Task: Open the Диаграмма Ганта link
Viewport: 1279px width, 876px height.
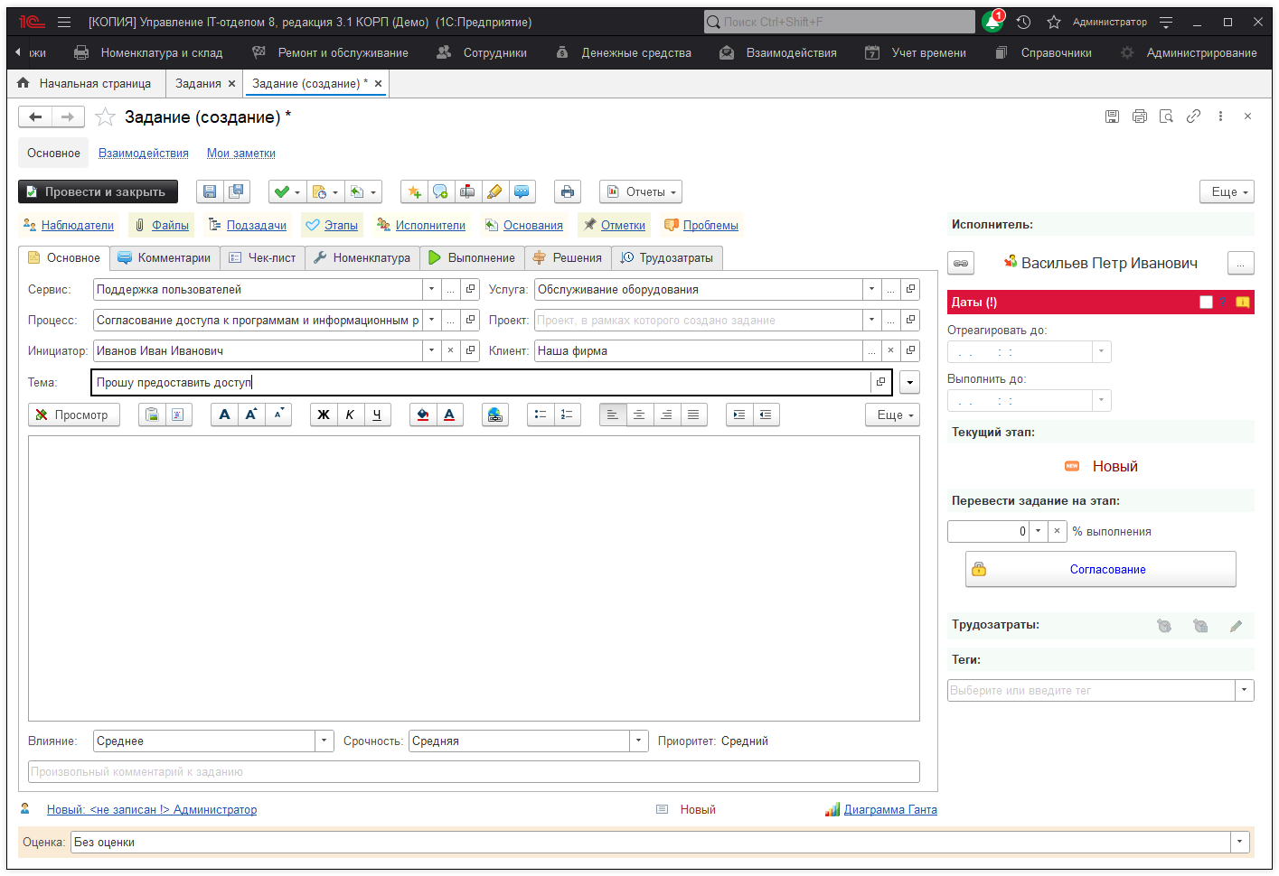Action: 889,810
